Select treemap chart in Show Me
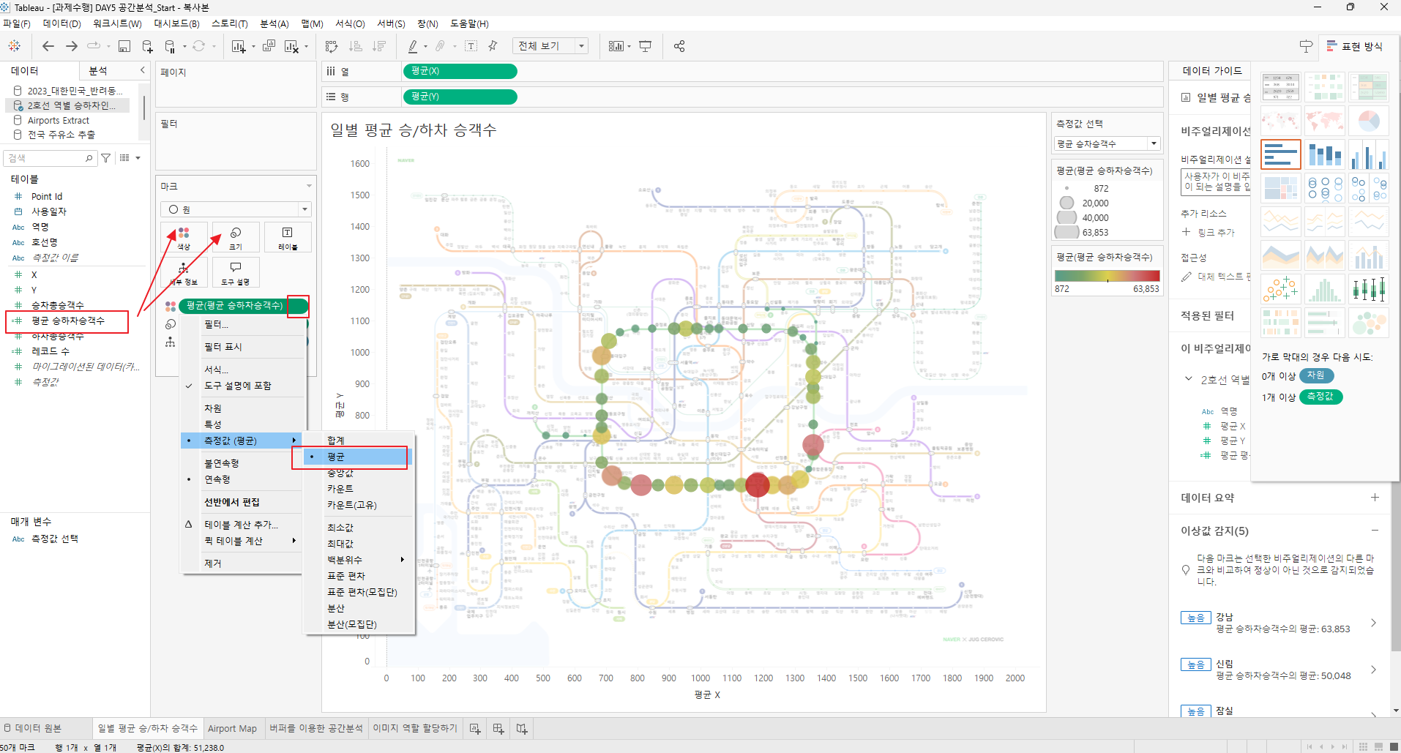Image resolution: width=1401 pixels, height=753 pixels. point(1281,188)
